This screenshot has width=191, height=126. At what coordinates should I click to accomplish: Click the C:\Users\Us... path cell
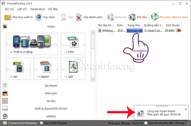click(153, 31)
